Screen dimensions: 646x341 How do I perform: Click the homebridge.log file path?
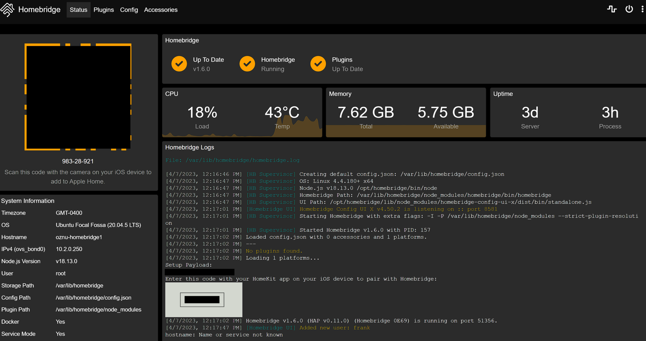click(242, 160)
